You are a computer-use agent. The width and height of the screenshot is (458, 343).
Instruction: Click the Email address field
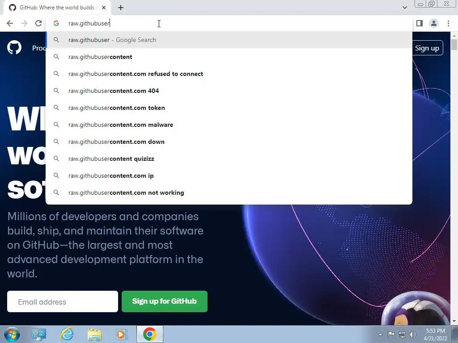pyautogui.click(x=63, y=301)
